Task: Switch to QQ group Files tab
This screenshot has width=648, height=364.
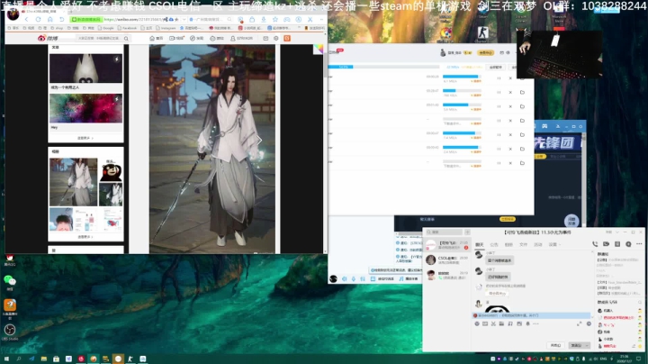Action: (523, 244)
